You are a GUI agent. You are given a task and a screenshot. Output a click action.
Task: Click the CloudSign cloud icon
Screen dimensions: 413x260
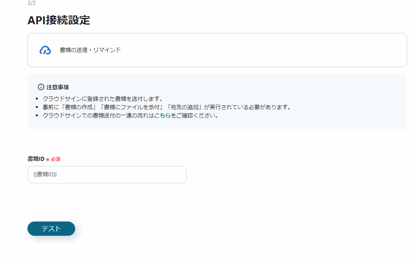[x=45, y=50]
